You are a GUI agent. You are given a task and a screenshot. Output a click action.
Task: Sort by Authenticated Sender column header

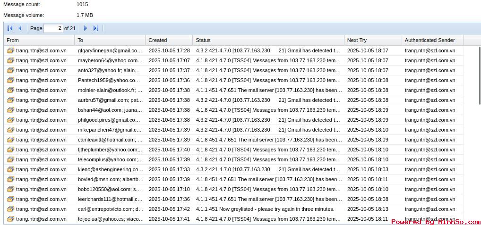[432, 40]
